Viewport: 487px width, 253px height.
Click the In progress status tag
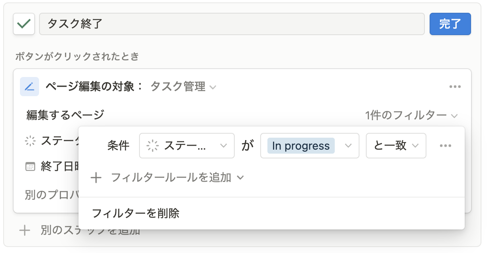tap(301, 146)
